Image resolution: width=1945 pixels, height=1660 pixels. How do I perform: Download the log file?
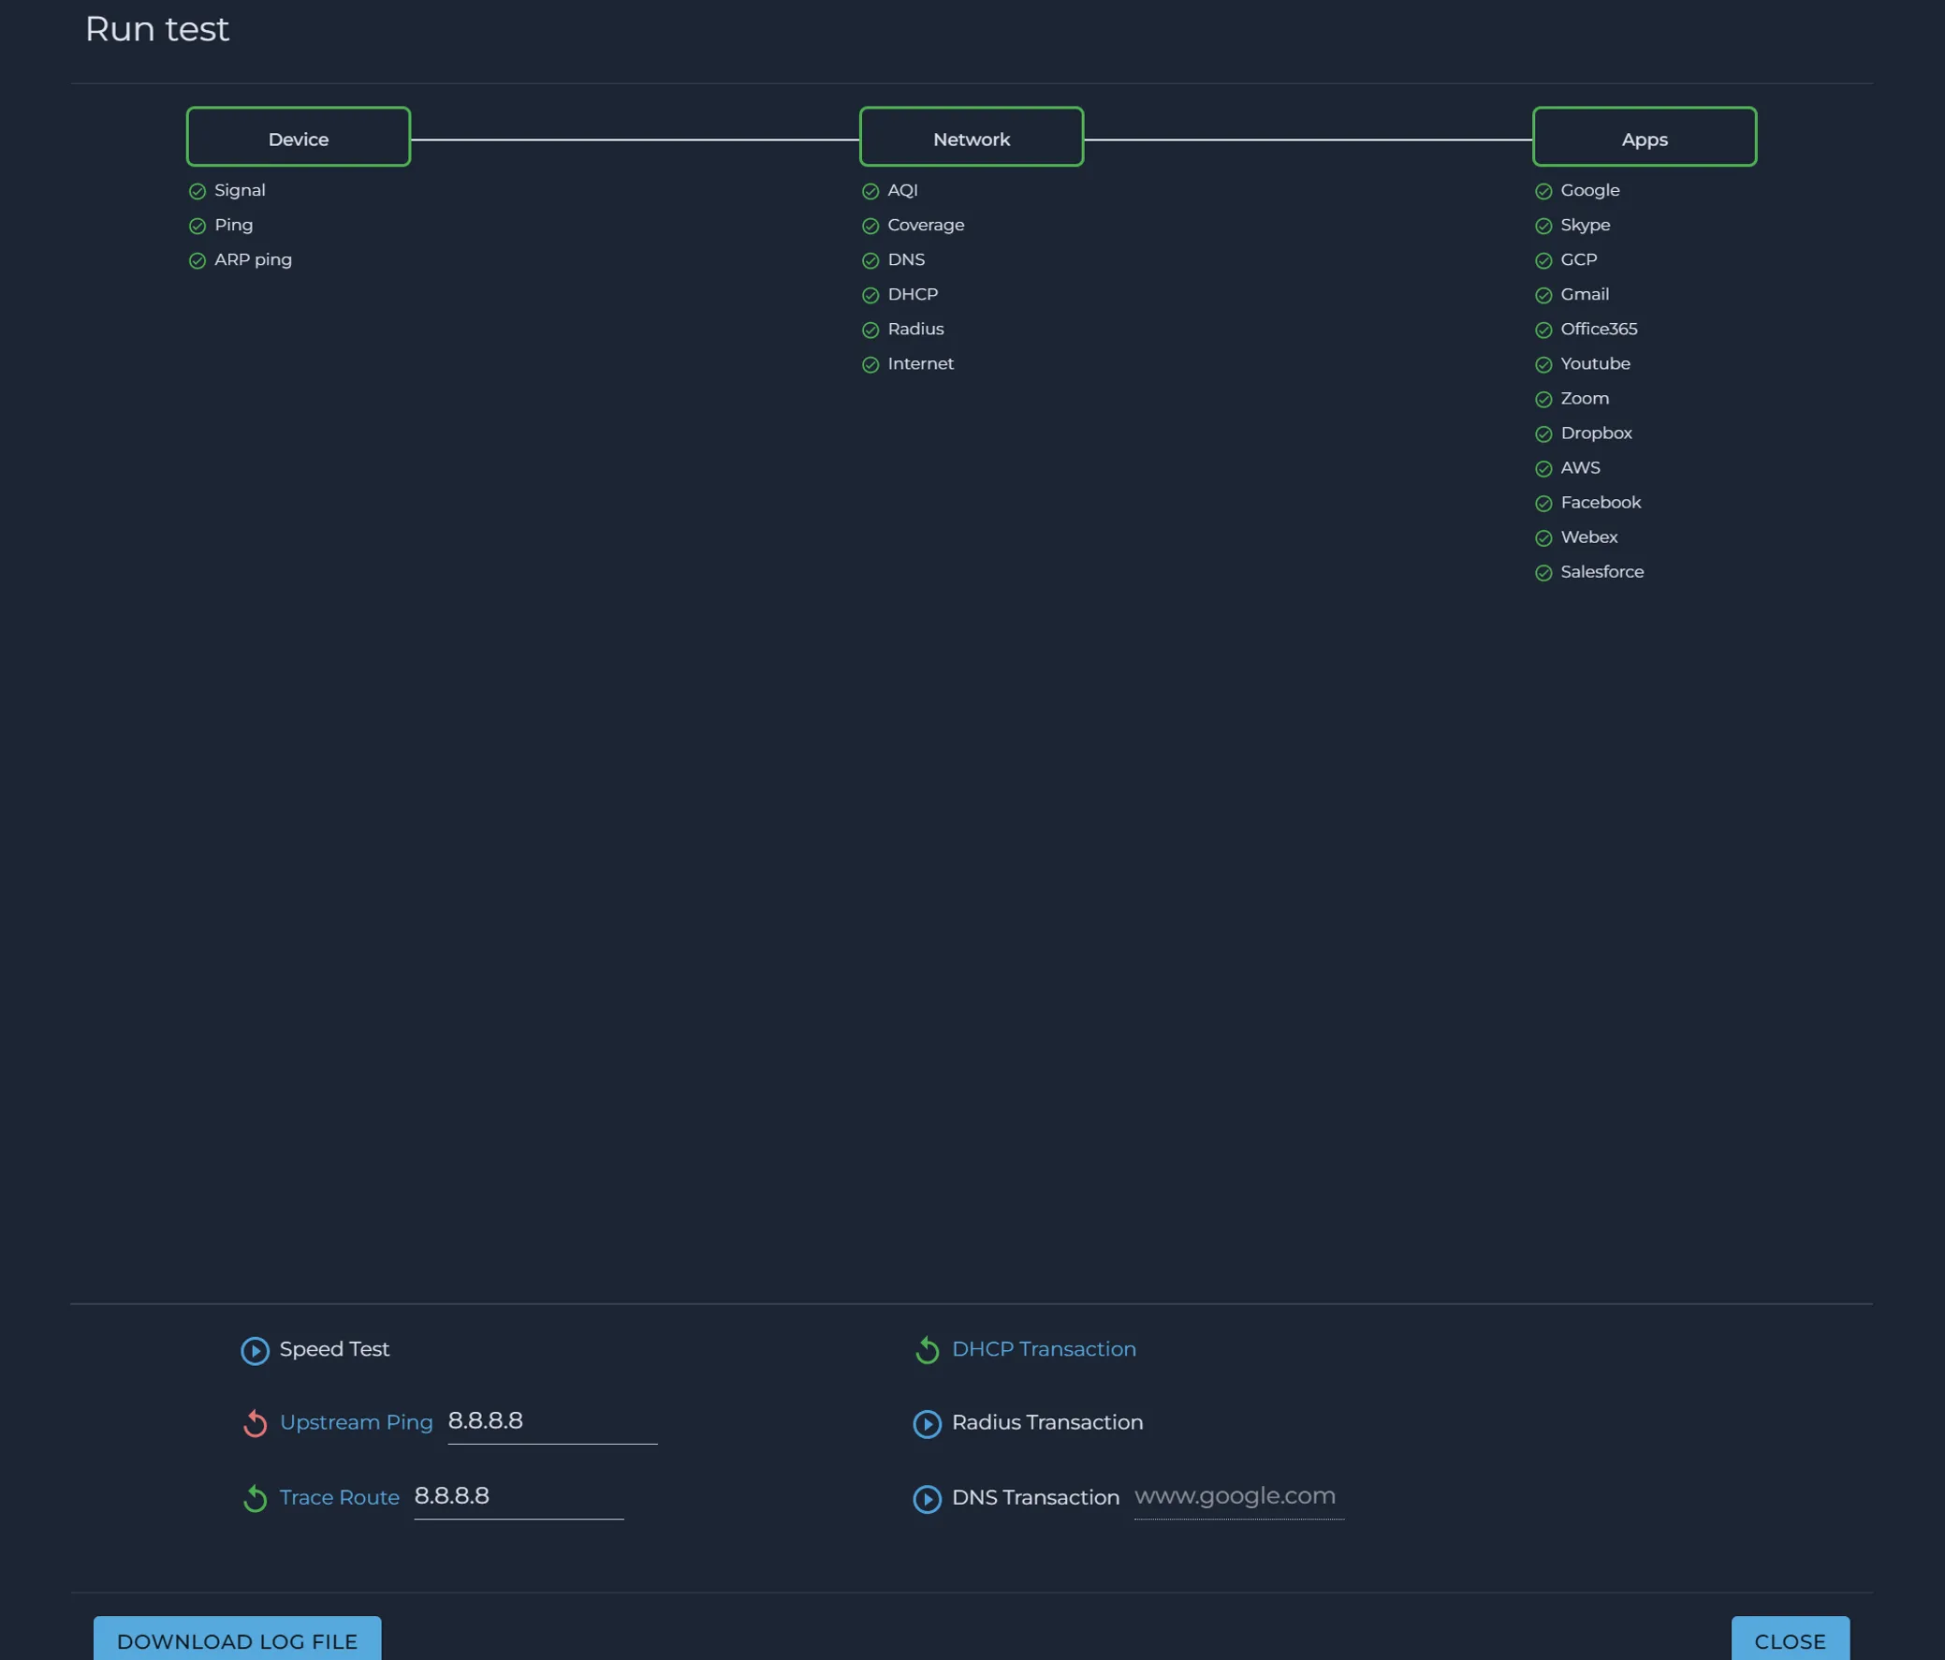[238, 1639]
